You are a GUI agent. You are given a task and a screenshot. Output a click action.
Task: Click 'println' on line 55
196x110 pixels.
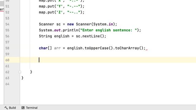(70, 30)
